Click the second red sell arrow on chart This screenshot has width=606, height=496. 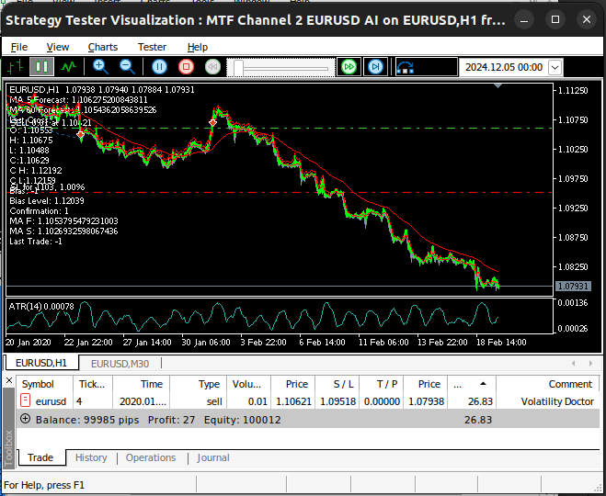coord(213,123)
